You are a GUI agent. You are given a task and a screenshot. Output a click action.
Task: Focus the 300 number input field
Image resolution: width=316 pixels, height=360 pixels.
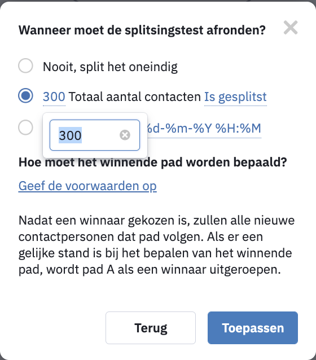pos(95,135)
